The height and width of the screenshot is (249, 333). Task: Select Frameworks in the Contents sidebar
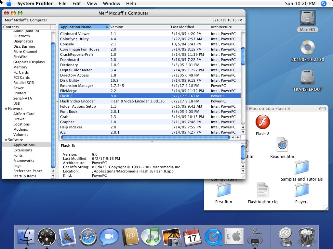23,160
